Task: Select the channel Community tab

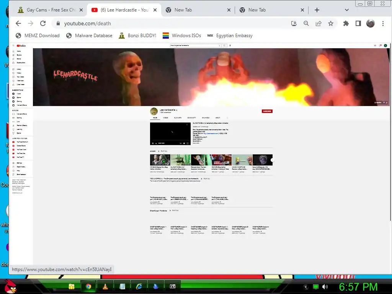Action: 192,118
